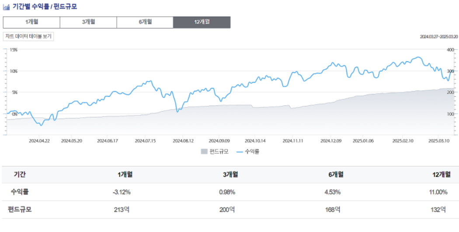
Task: Click the 4.53% return value
Action: tap(332, 193)
